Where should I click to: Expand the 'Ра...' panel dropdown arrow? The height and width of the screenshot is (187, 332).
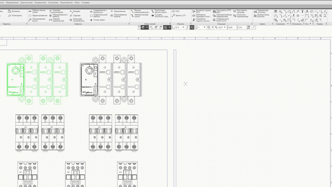310,24
